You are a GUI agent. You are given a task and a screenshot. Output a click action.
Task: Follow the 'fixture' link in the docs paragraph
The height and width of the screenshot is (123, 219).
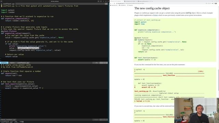(155, 15)
